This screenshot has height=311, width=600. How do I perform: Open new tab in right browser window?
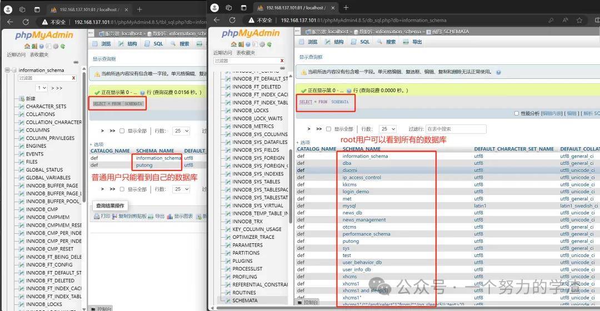pyautogui.click(x=346, y=8)
